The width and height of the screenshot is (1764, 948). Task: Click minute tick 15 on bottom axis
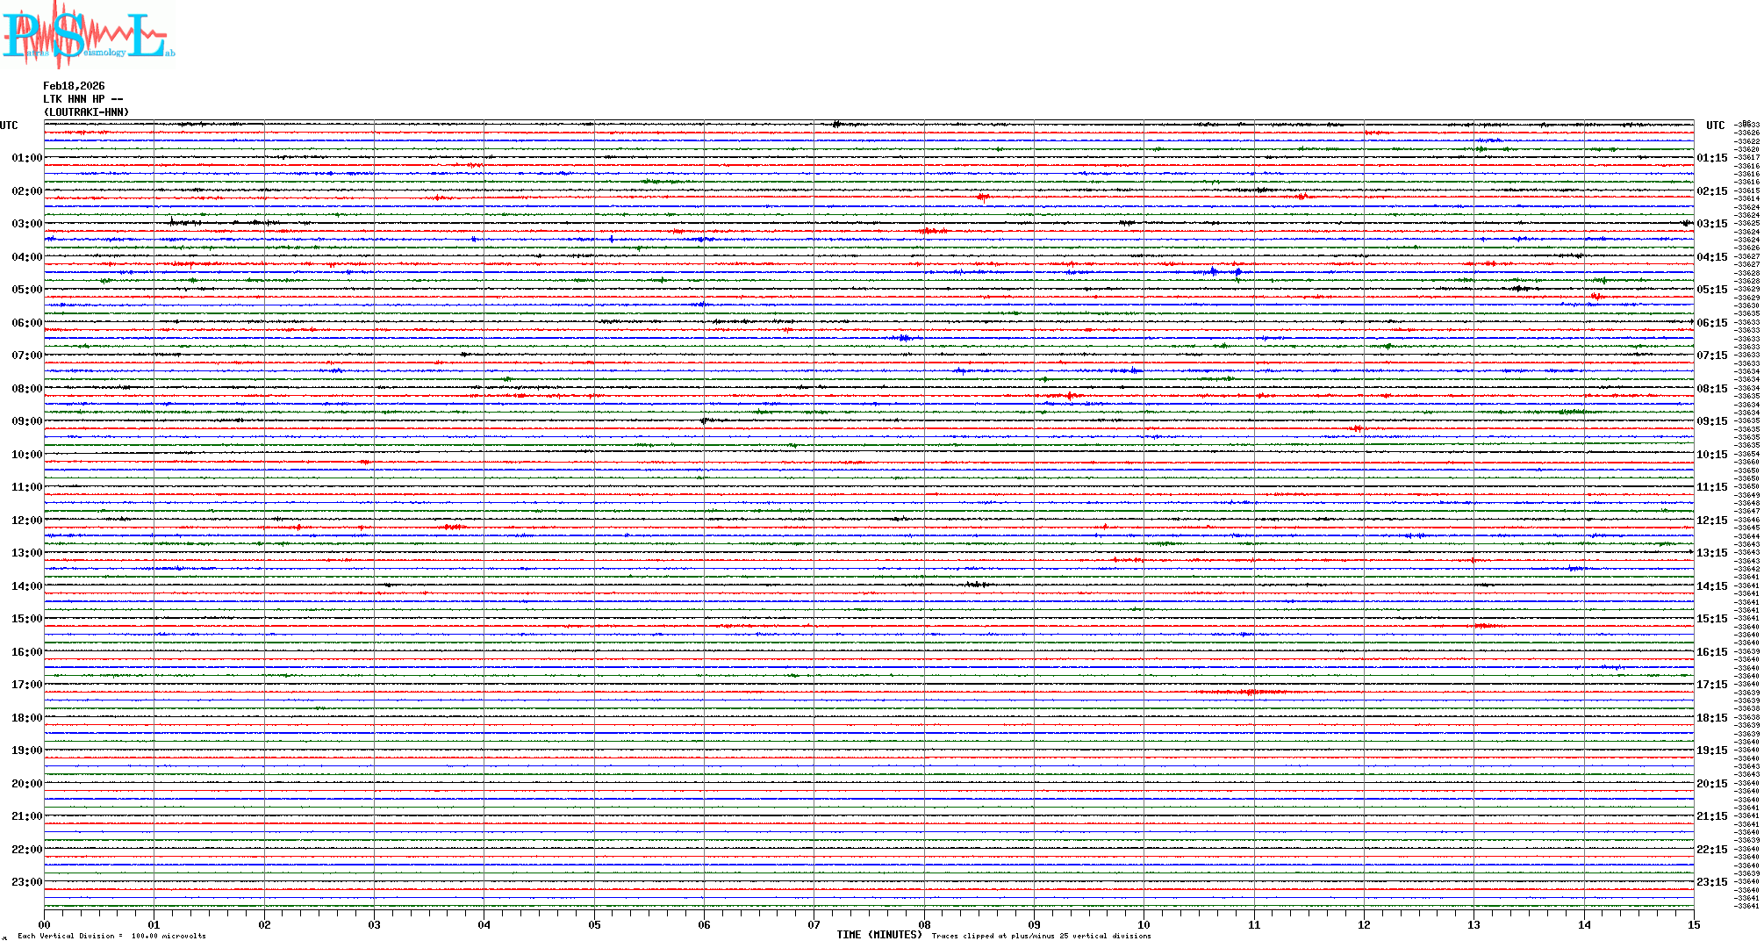[x=1694, y=924]
